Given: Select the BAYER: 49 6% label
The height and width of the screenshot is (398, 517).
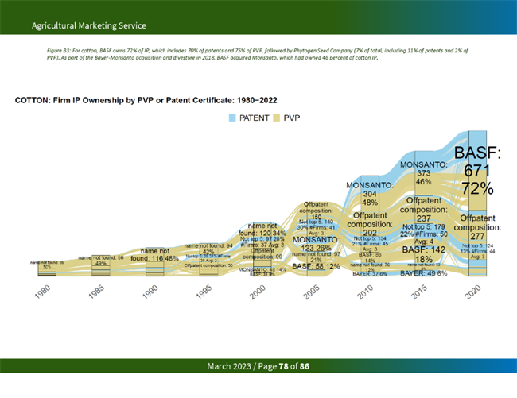Looking at the screenshot, I should point(423,273).
